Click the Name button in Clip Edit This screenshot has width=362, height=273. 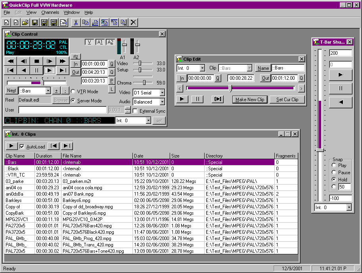(x=263, y=68)
